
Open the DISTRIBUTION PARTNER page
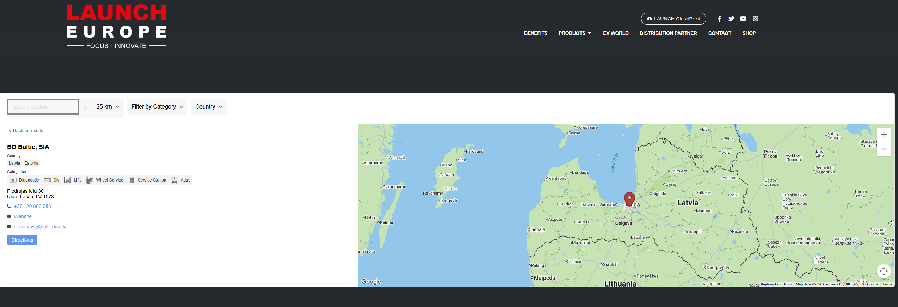coord(668,33)
